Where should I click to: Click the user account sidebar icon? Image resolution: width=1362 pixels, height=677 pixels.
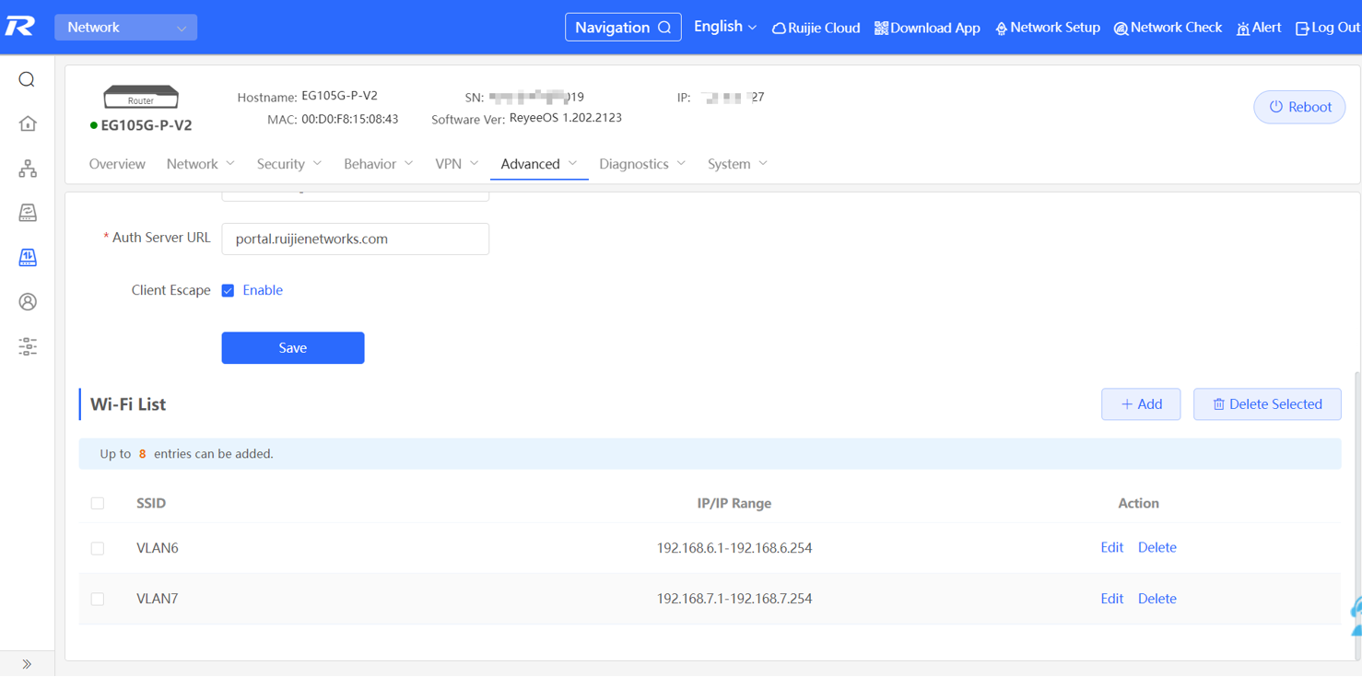(28, 302)
